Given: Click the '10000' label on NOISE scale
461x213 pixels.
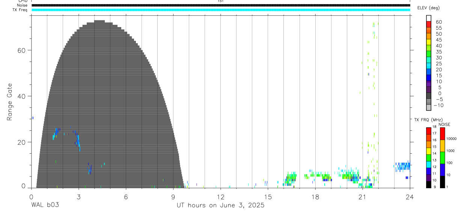Looking at the screenshot, I should pyautogui.click(x=452, y=139).
